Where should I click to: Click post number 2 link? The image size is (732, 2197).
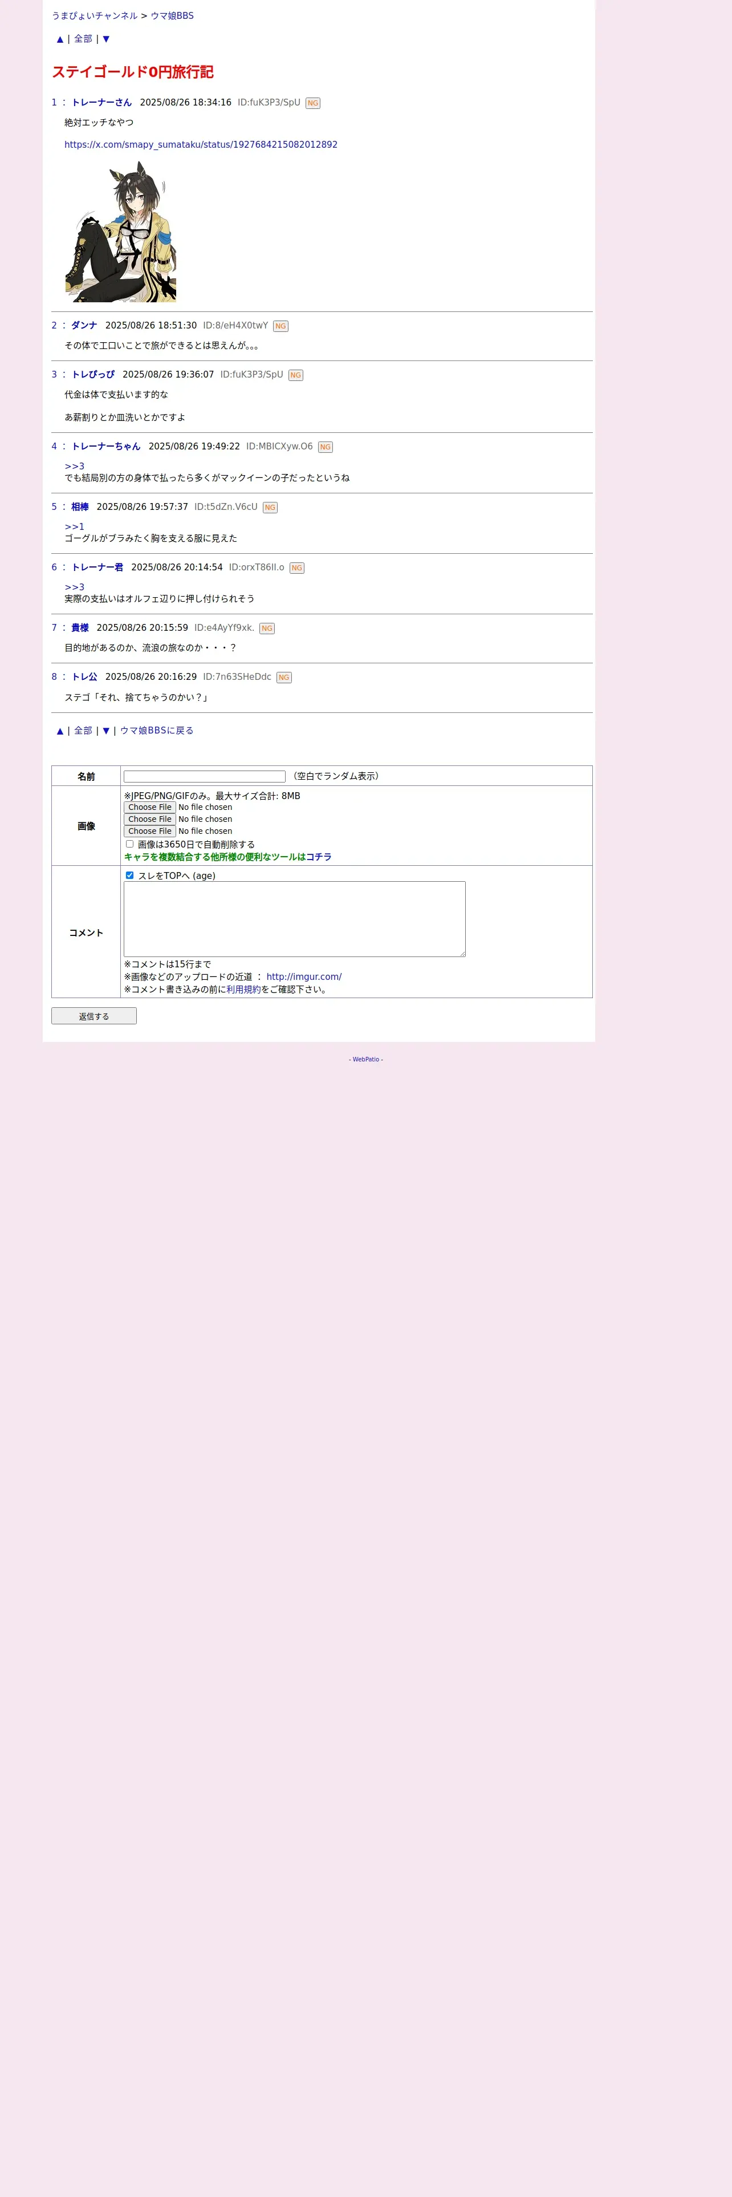54,326
